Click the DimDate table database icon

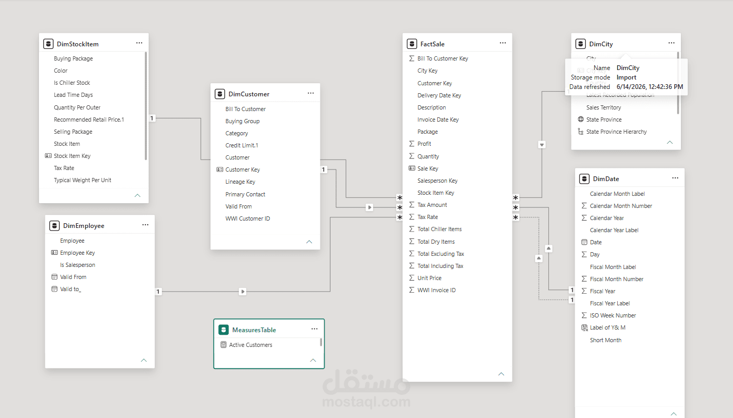[585, 178]
